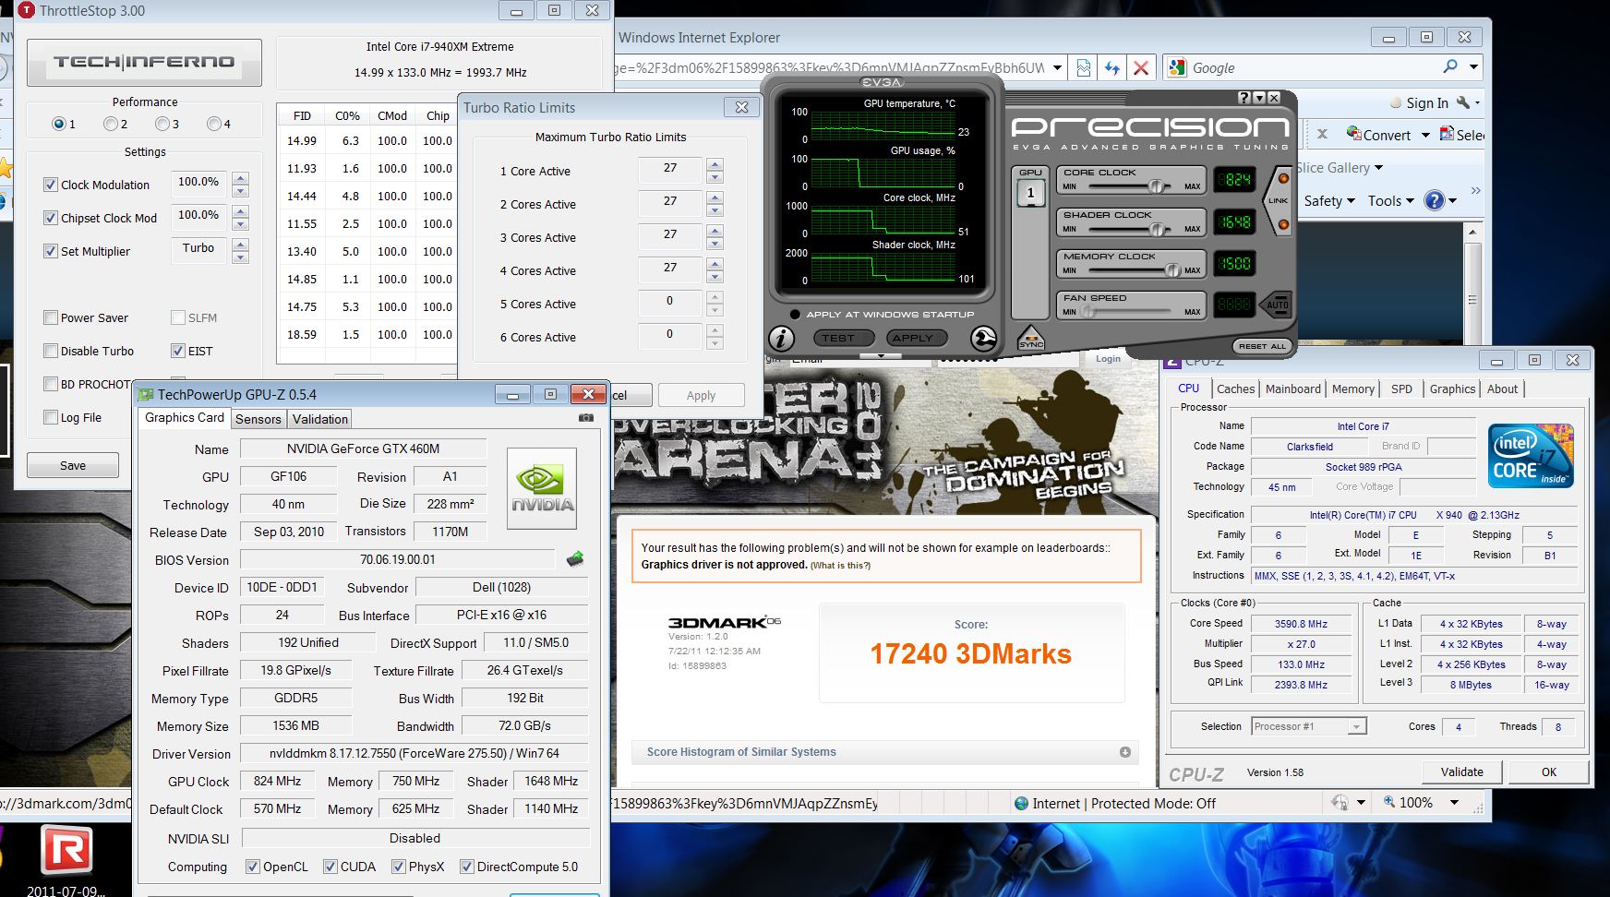
Task: Toggle Set Multiplier checkbox
Action: (51, 251)
